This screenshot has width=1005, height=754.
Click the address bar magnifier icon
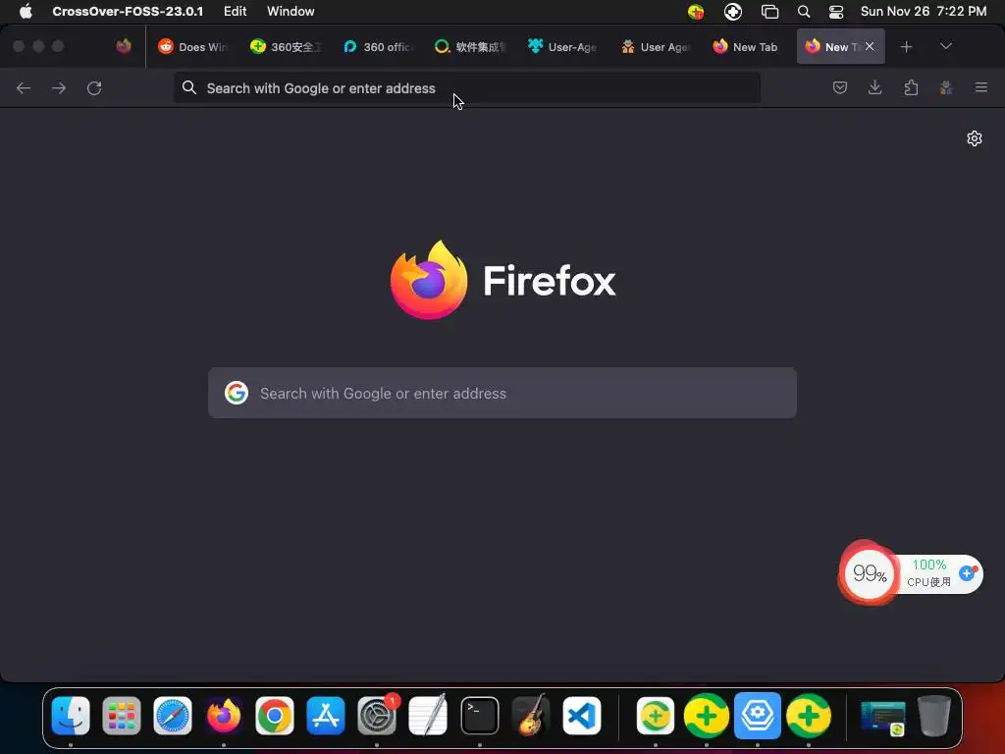(x=189, y=87)
